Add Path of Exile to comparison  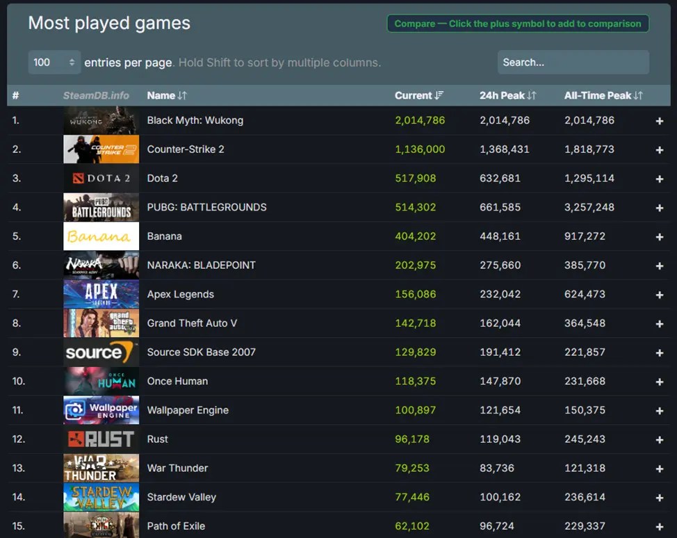(x=660, y=526)
